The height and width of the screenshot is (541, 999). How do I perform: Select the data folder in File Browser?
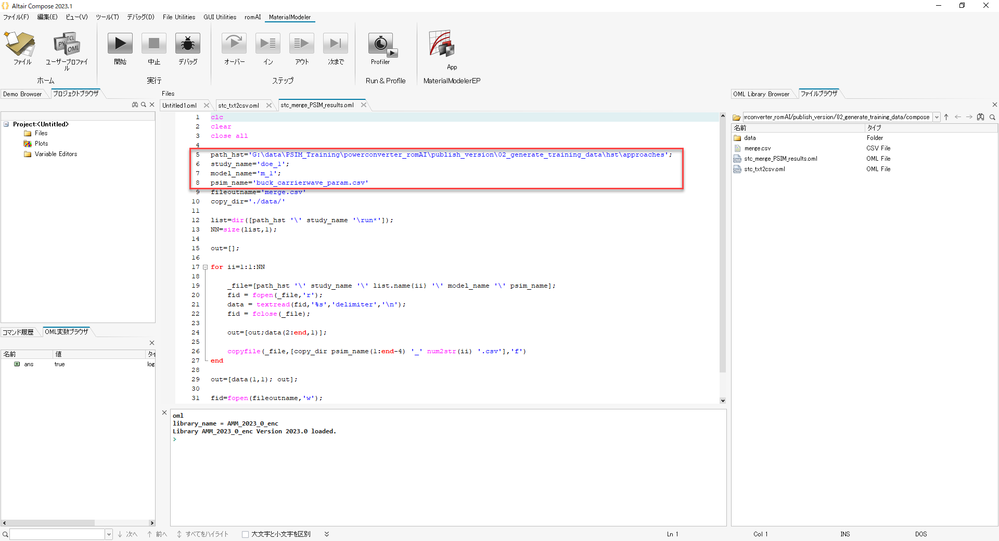750,138
